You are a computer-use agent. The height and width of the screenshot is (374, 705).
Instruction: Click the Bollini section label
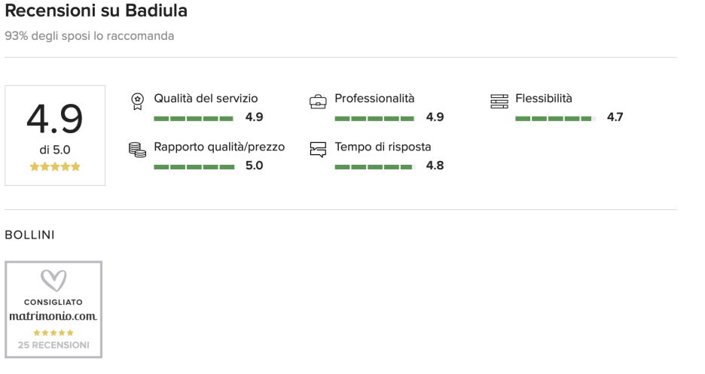pyautogui.click(x=29, y=235)
